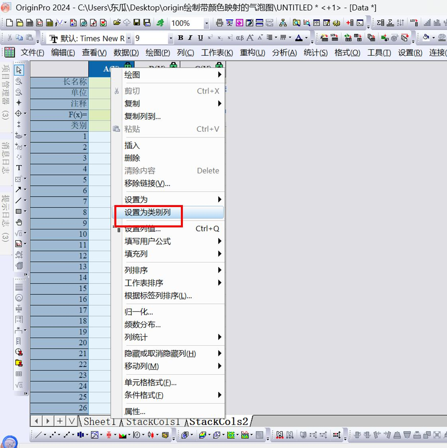The width and height of the screenshot is (447, 448).
Task: Open the 分析(A) menu
Action: pos(284,53)
